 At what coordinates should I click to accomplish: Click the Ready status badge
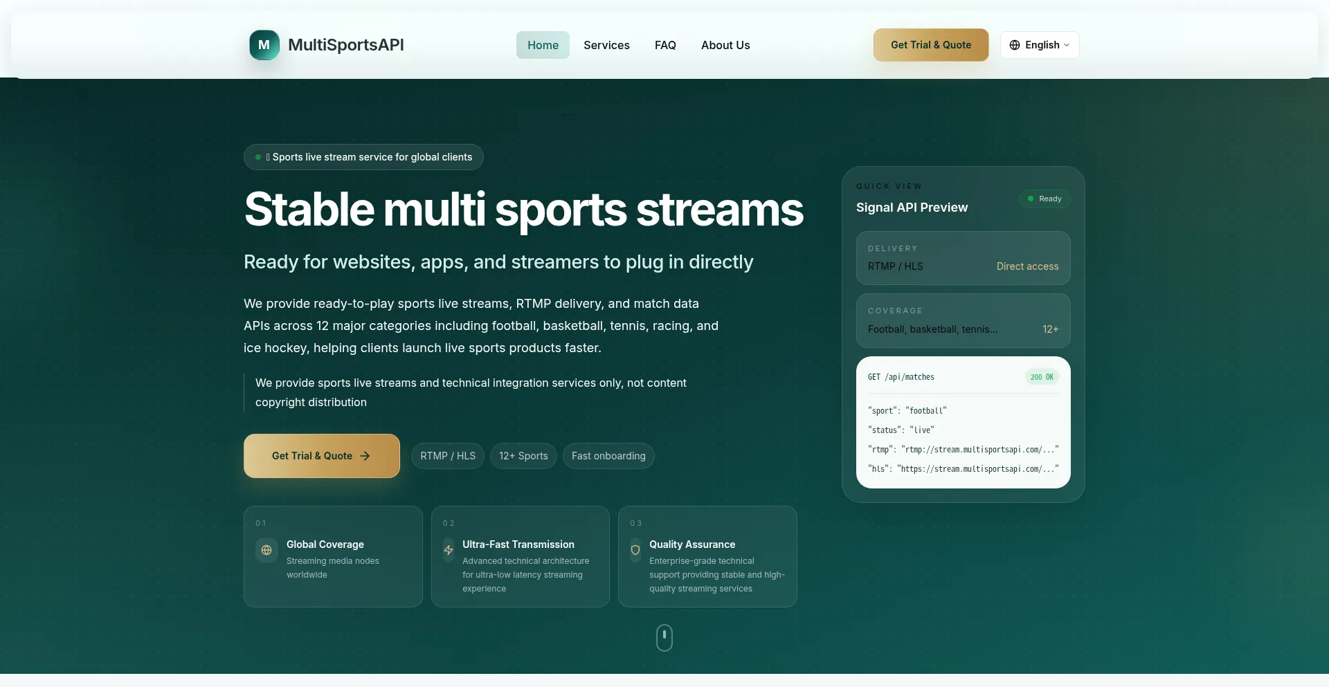pyautogui.click(x=1045, y=199)
